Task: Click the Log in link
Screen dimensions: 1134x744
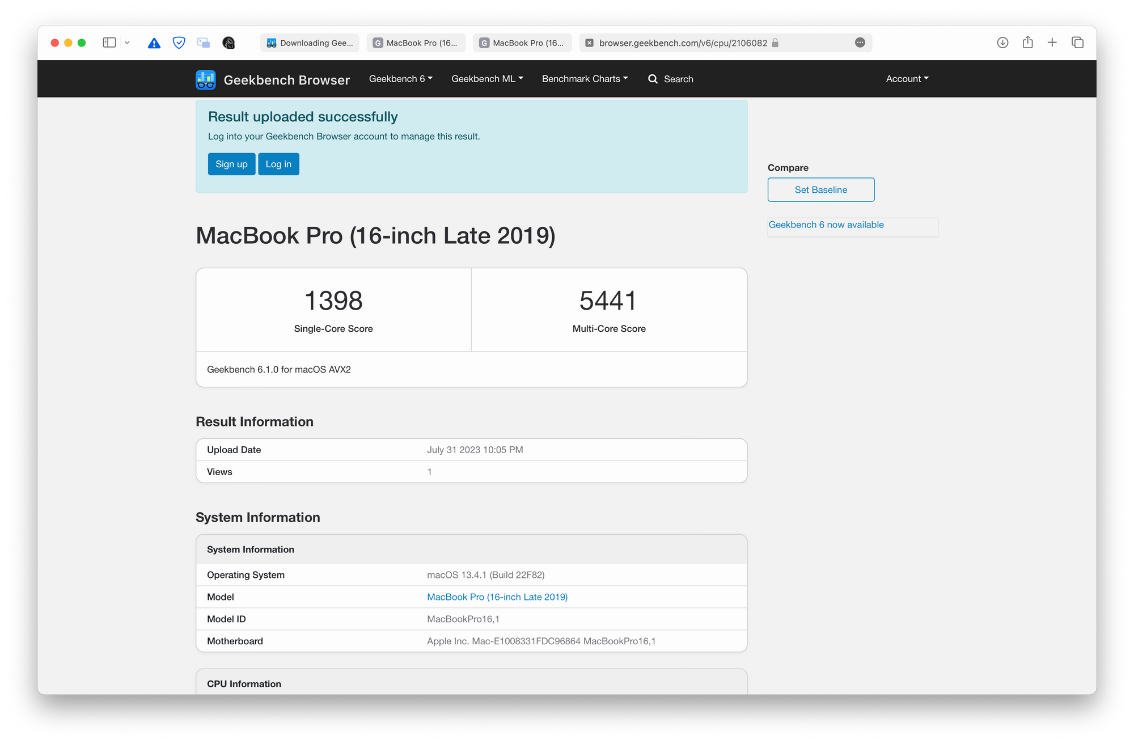Action: [x=278, y=164]
